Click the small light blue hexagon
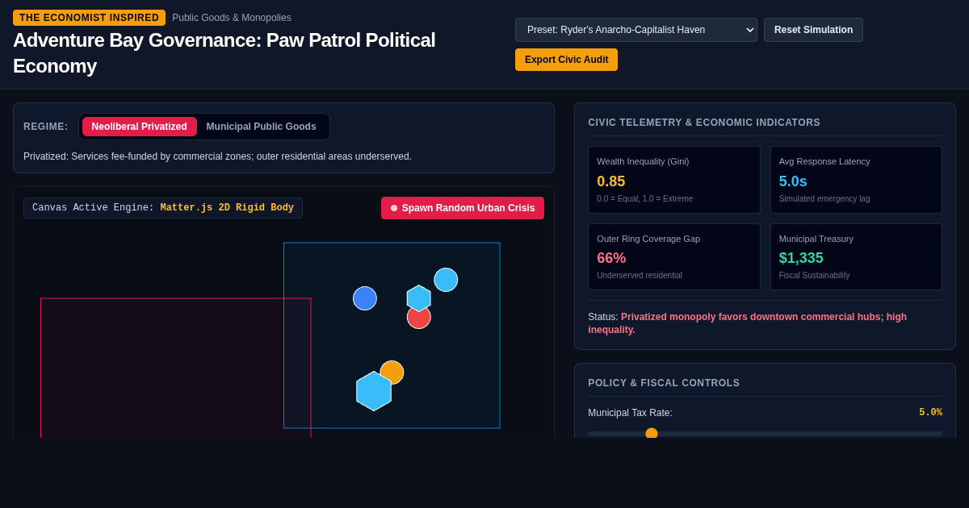 (x=418, y=298)
